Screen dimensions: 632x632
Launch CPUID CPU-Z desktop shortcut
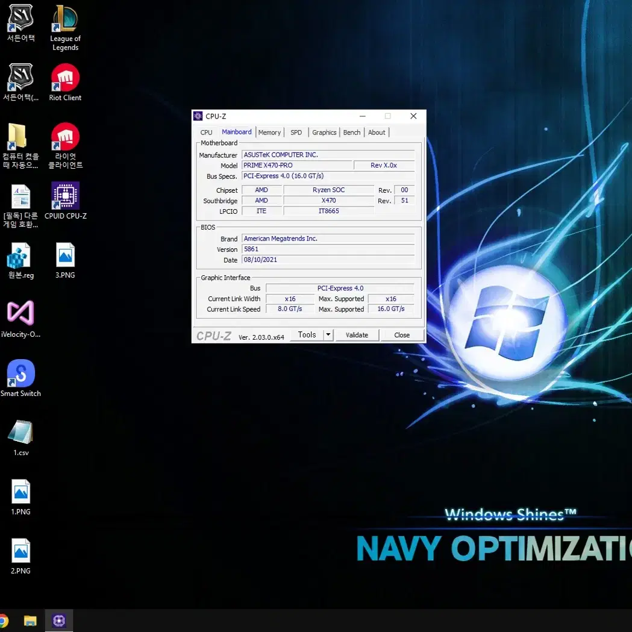point(65,201)
